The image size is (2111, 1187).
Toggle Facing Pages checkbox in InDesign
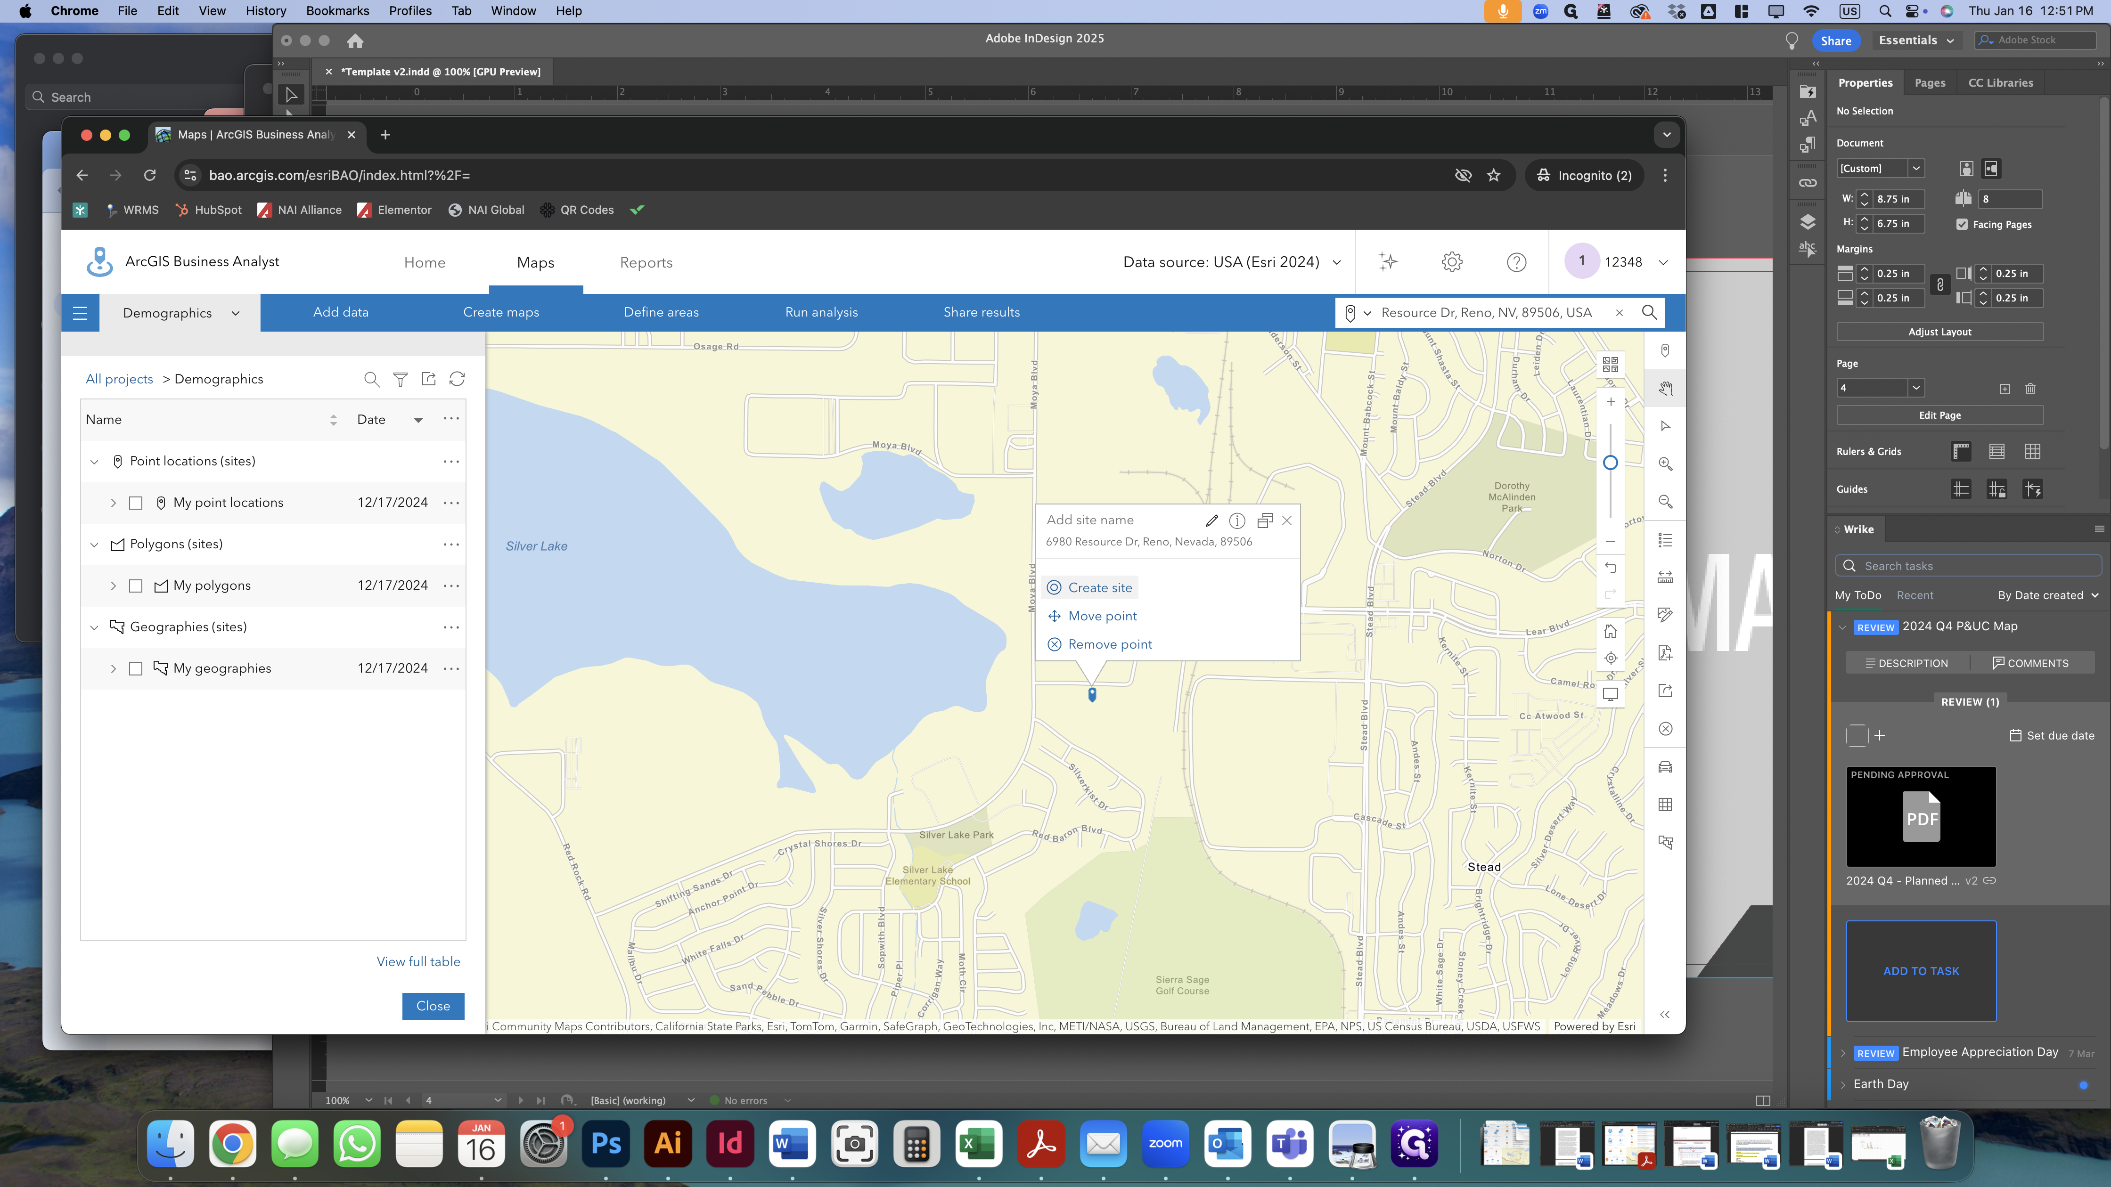pyautogui.click(x=1962, y=225)
